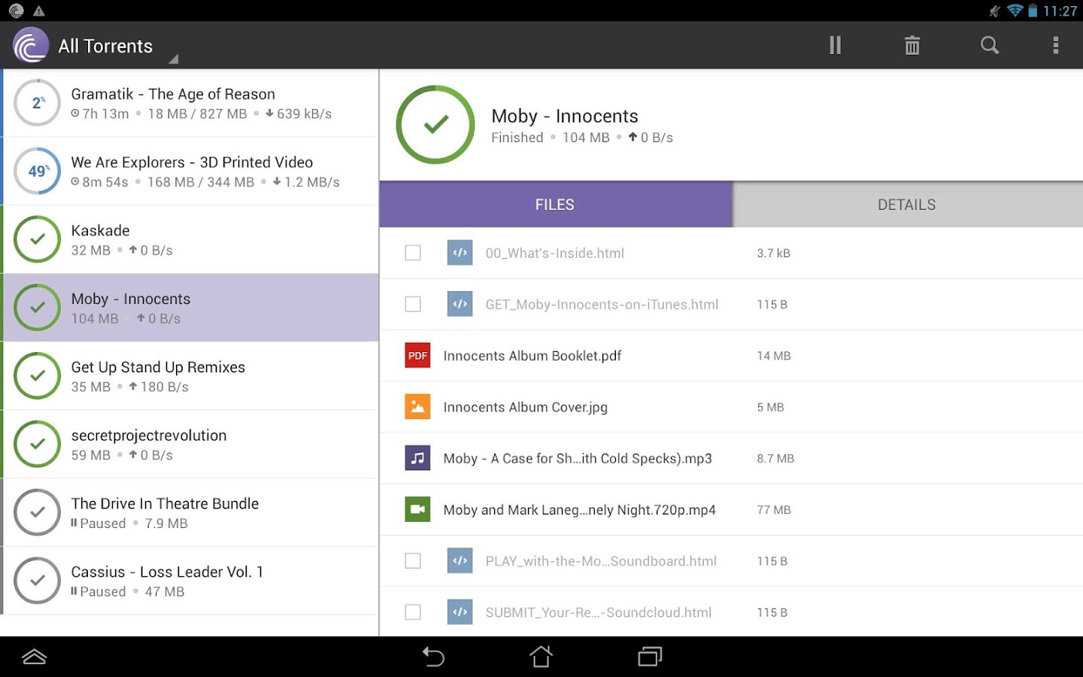Select the We Are Explorers - 3D Printed Video torrent
Image resolution: width=1083 pixels, height=677 pixels.
[x=190, y=171]
